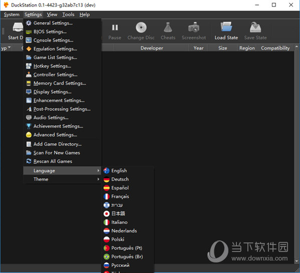Click the Display Settings monitor icon
The image size is (300, 273).
click(29, 92)
